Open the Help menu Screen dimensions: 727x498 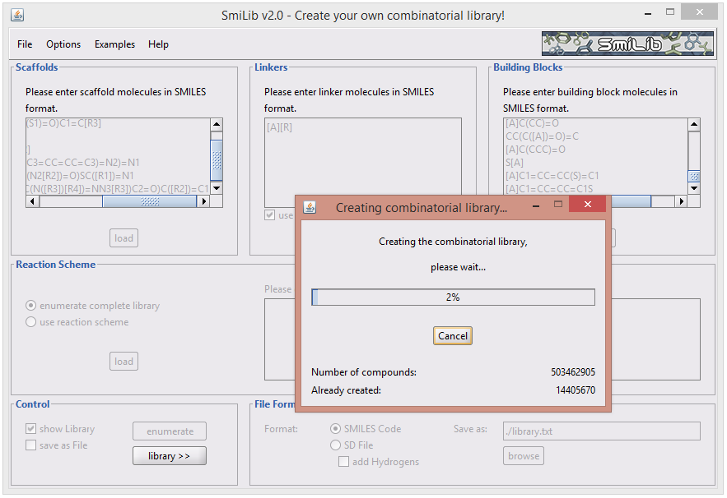(x=158, y=44)
